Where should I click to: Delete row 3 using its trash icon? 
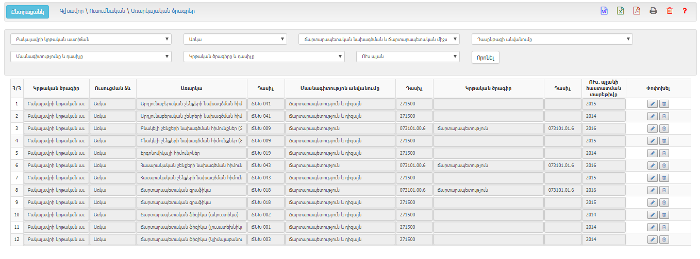664,128
